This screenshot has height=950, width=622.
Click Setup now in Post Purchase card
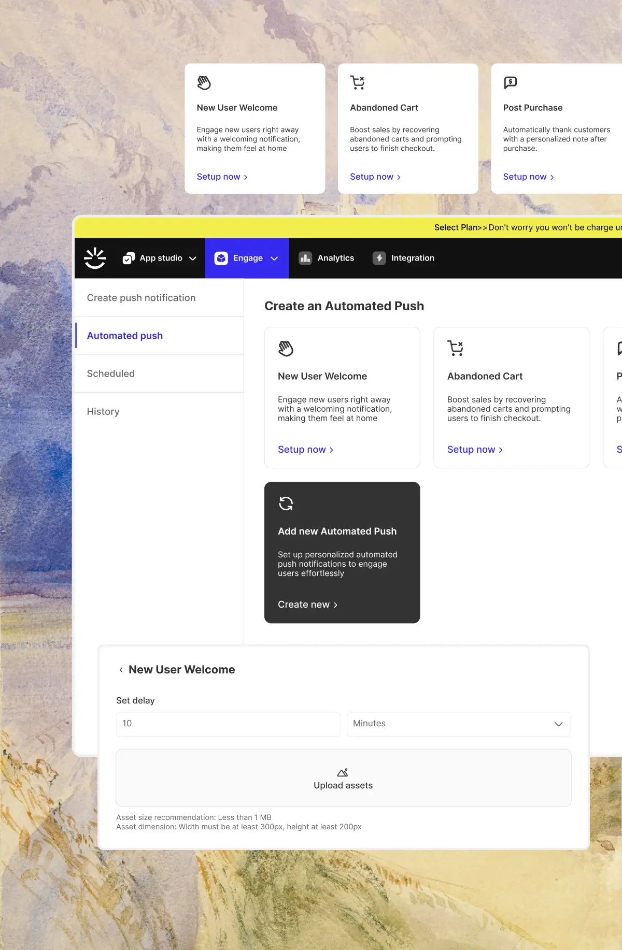(529, 177)
